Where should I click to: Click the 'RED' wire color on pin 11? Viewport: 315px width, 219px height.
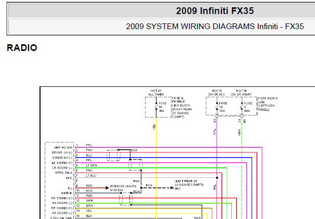89,196
